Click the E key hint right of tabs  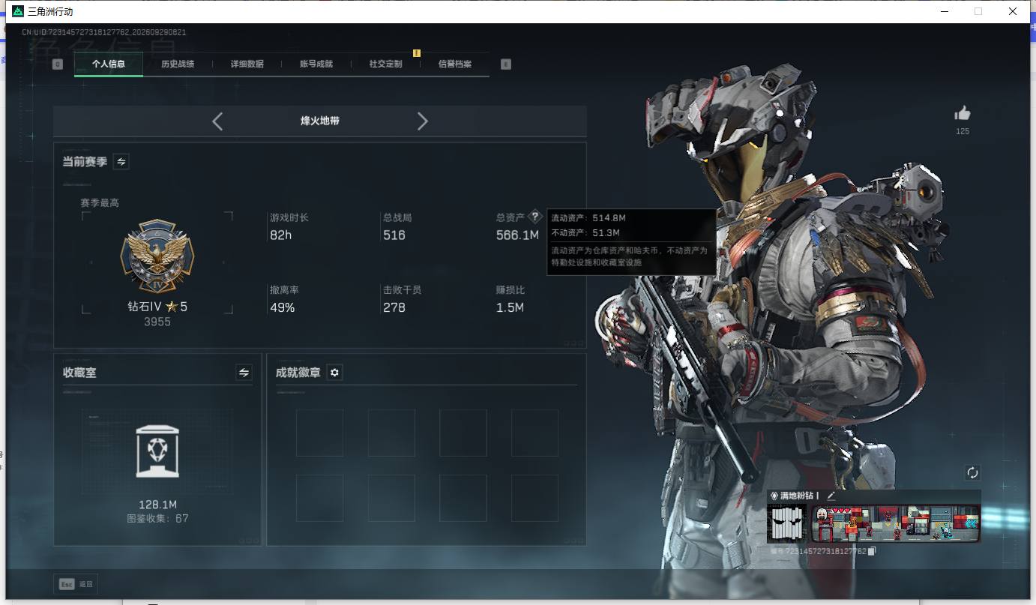(506, 64)
